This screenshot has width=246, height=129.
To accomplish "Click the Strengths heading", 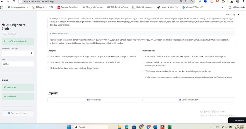I will (x=52, y=51).
